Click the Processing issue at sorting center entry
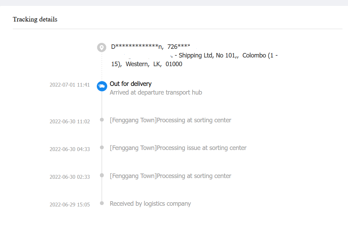Screen dimensions: 348x239 [178, 148]
